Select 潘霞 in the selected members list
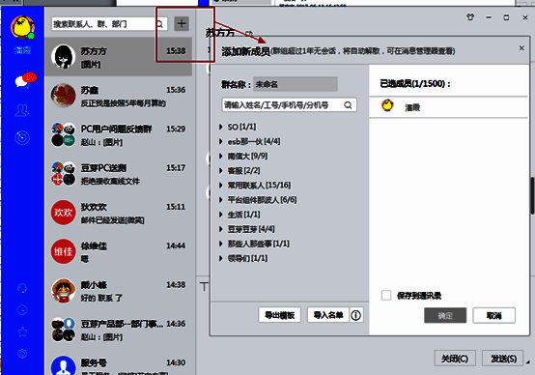535x375 pixels. click(x=448, y=107)
